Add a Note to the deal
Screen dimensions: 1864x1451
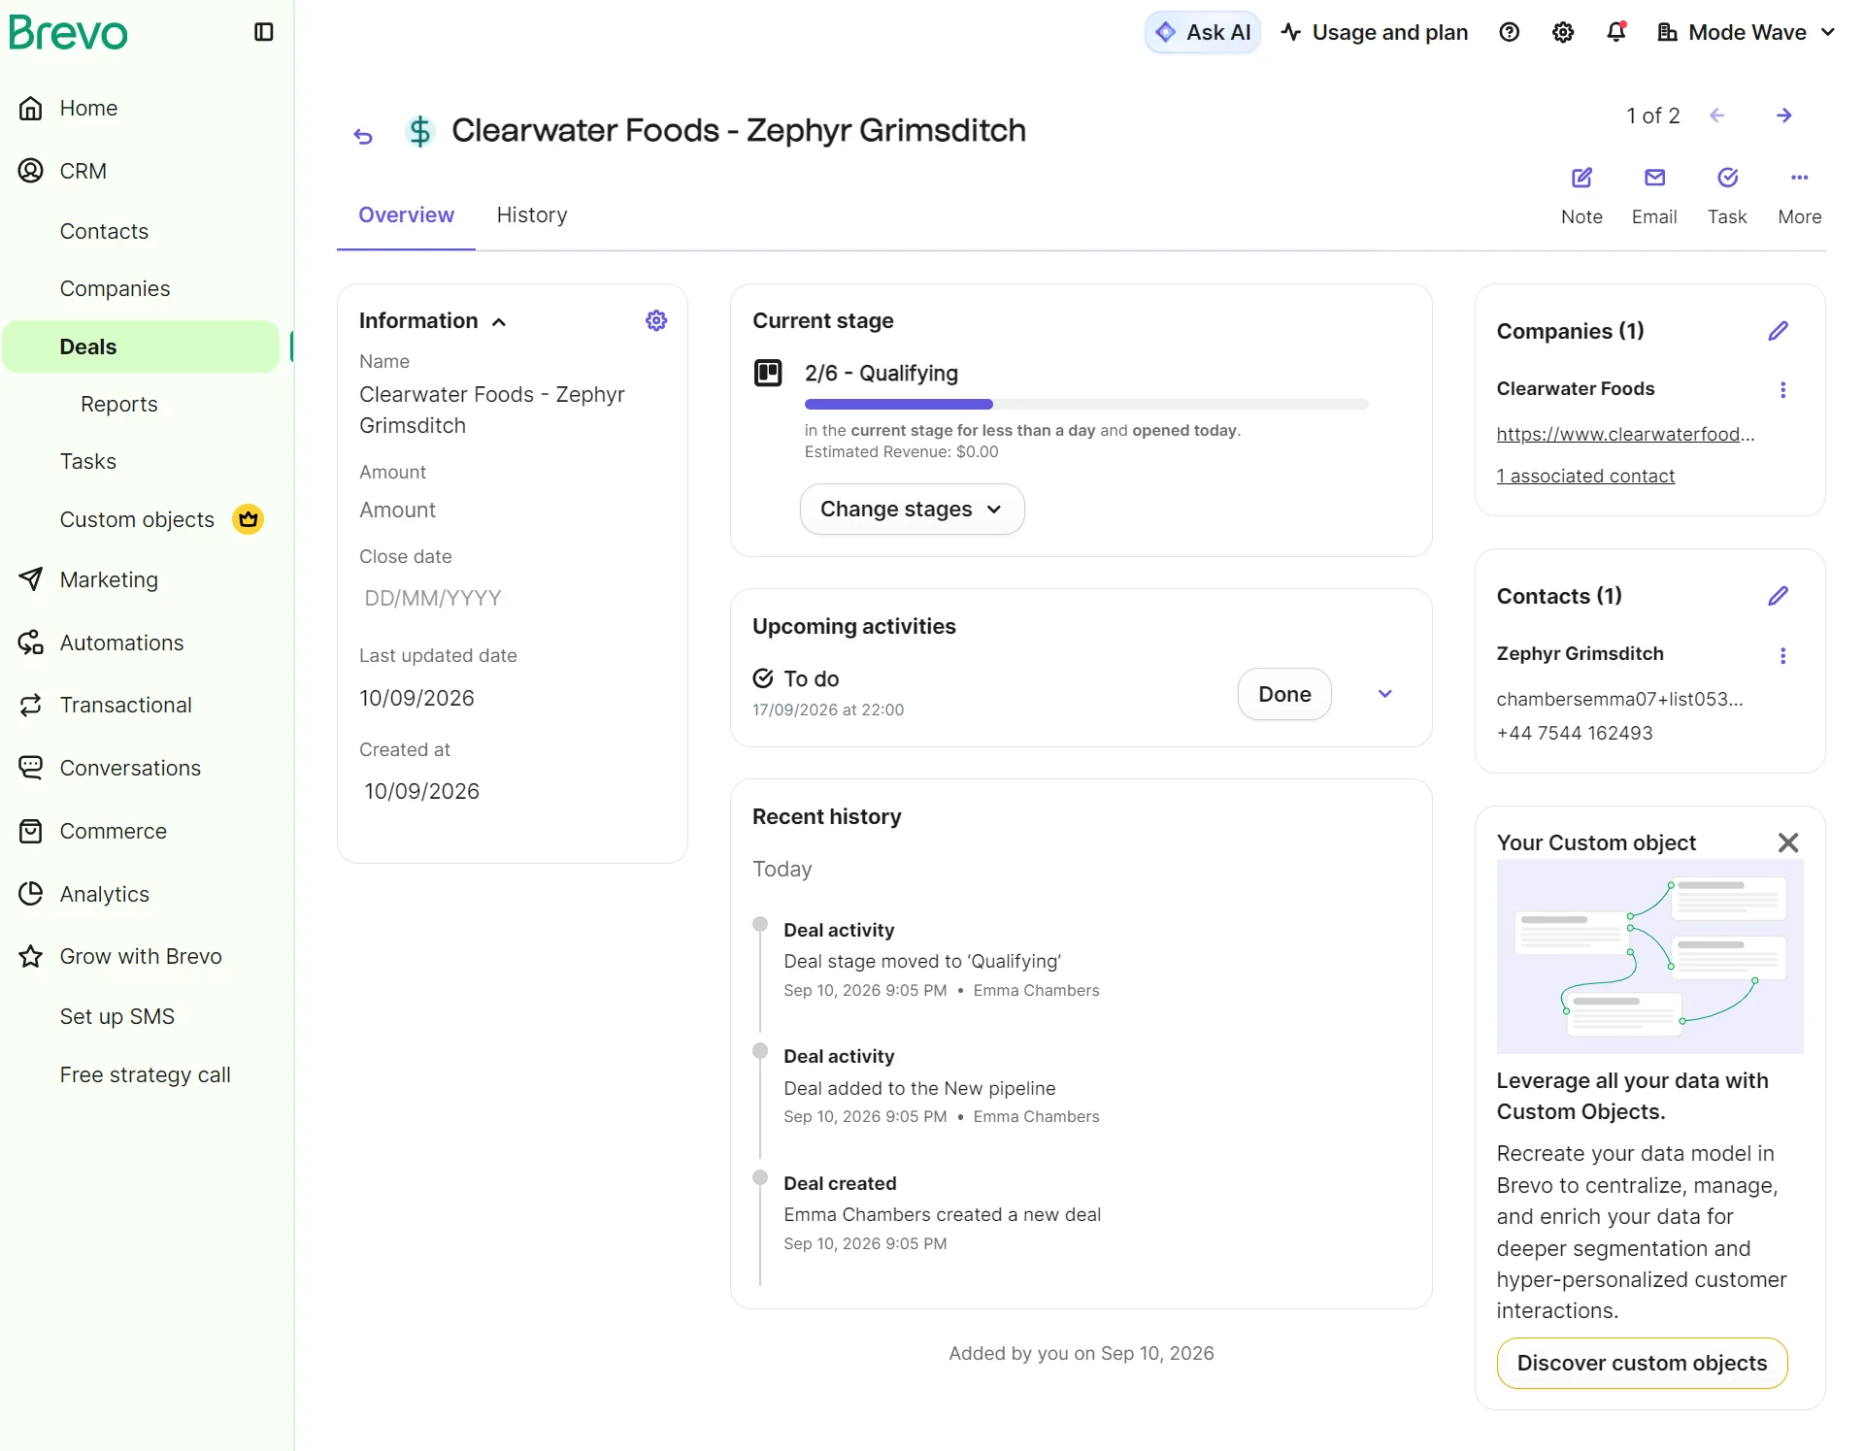pyautogui.click(x=1581, y=195)
